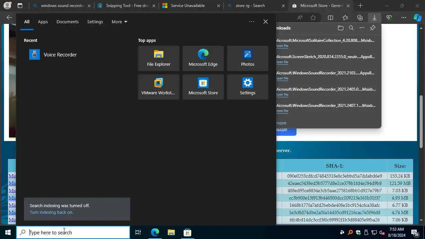Open search panel options (three dots)
Viewport: 425px width, 239px height.
click(x=252, y=22)
